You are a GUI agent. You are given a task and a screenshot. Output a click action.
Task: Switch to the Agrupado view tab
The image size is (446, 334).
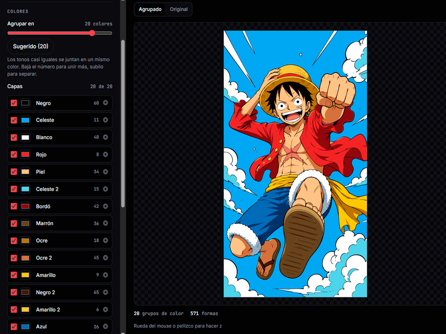coord(150,9)
